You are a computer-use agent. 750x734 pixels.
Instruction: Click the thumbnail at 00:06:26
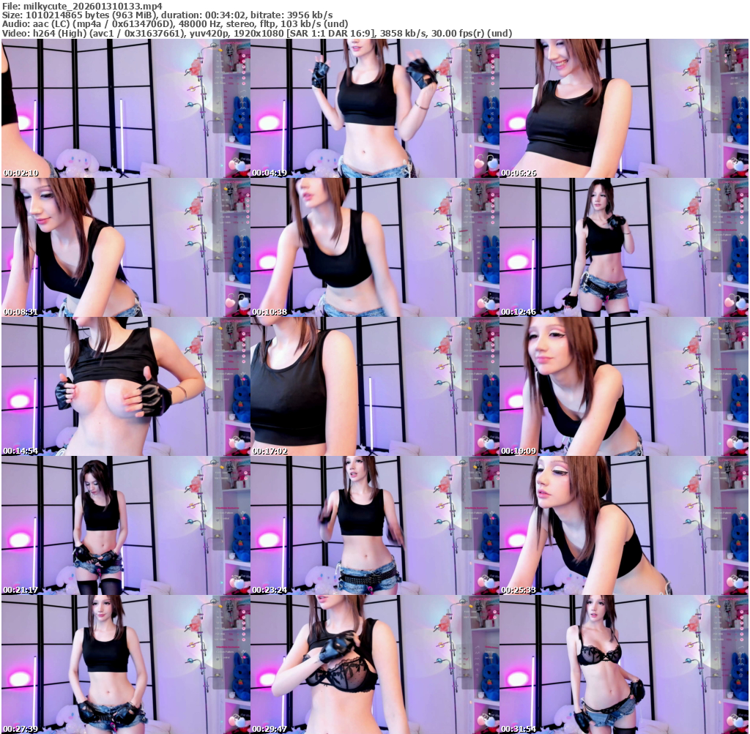(623, 108)
